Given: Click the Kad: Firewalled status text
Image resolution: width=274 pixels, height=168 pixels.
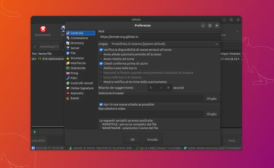Looking at the screenshot, I should click(x=230, y=148).
